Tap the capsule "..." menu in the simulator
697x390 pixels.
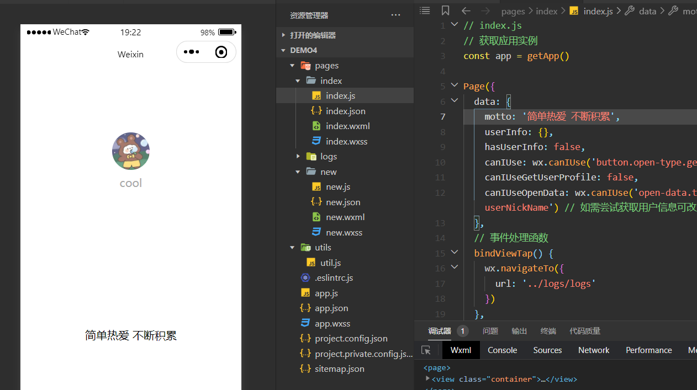(x=191, y=51)
